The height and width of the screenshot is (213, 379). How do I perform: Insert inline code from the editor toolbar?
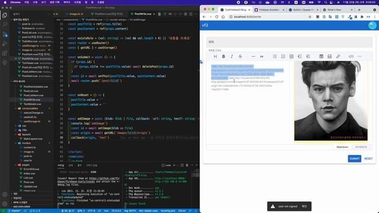coord(351,56)
